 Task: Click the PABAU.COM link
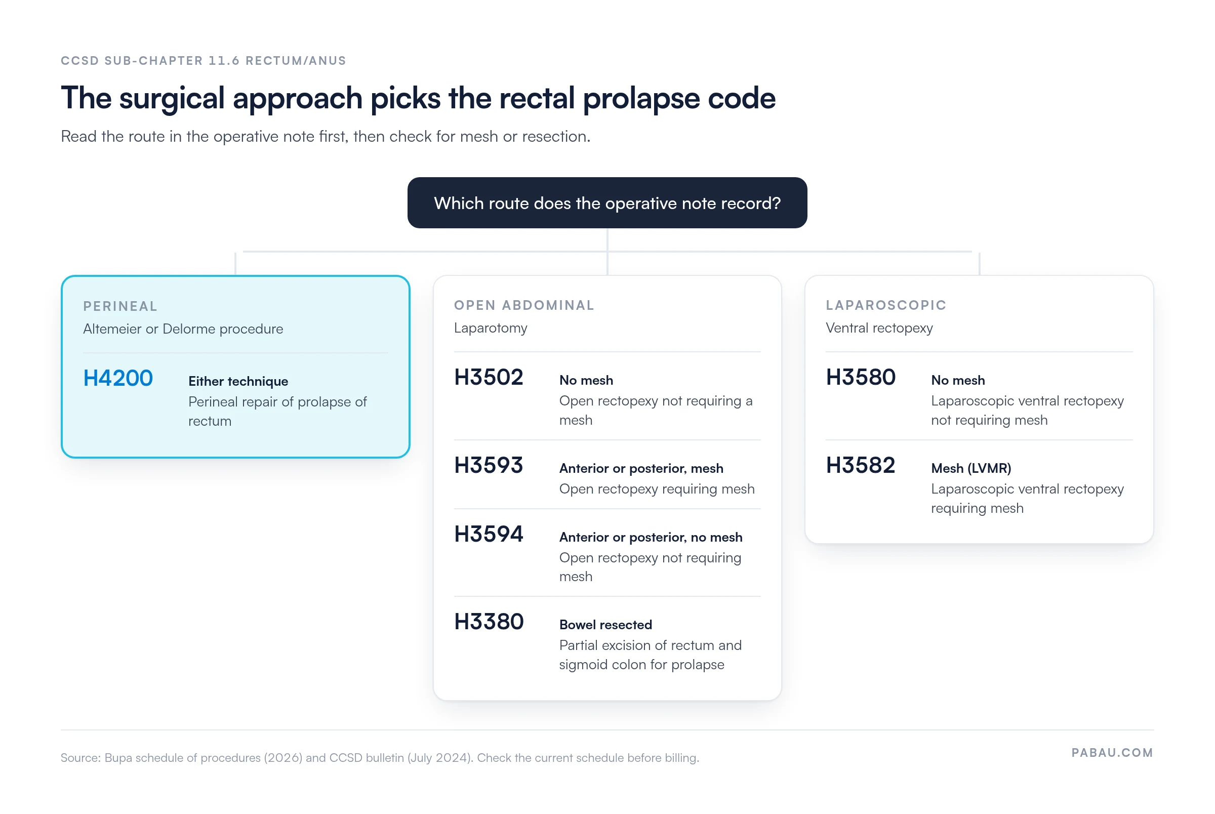pos(1112,753)
